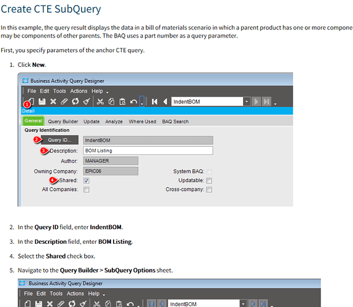This screenshot has height=307, width=353.
Task: Toggle the Shared checkbox
Action: coord(87,181)
